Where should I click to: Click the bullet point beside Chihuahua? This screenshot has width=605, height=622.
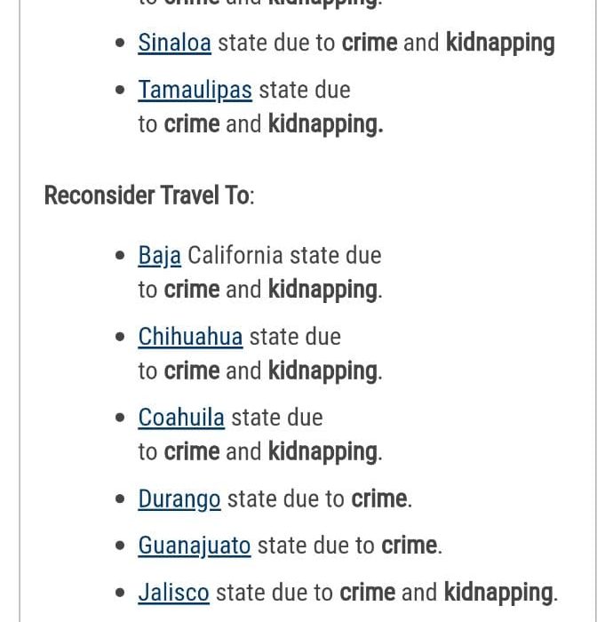(121, 338)
